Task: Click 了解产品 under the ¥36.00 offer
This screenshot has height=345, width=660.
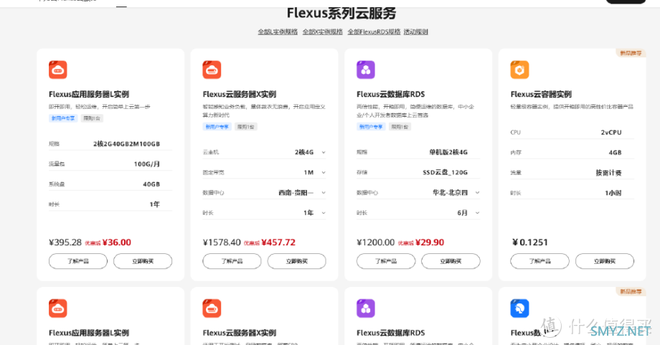Action: (x=78, y=261)
